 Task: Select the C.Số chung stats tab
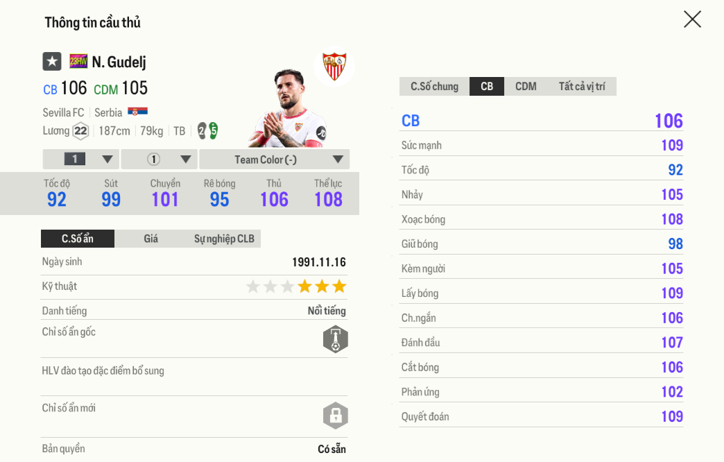pyautogui.click(x=434, y=87)
